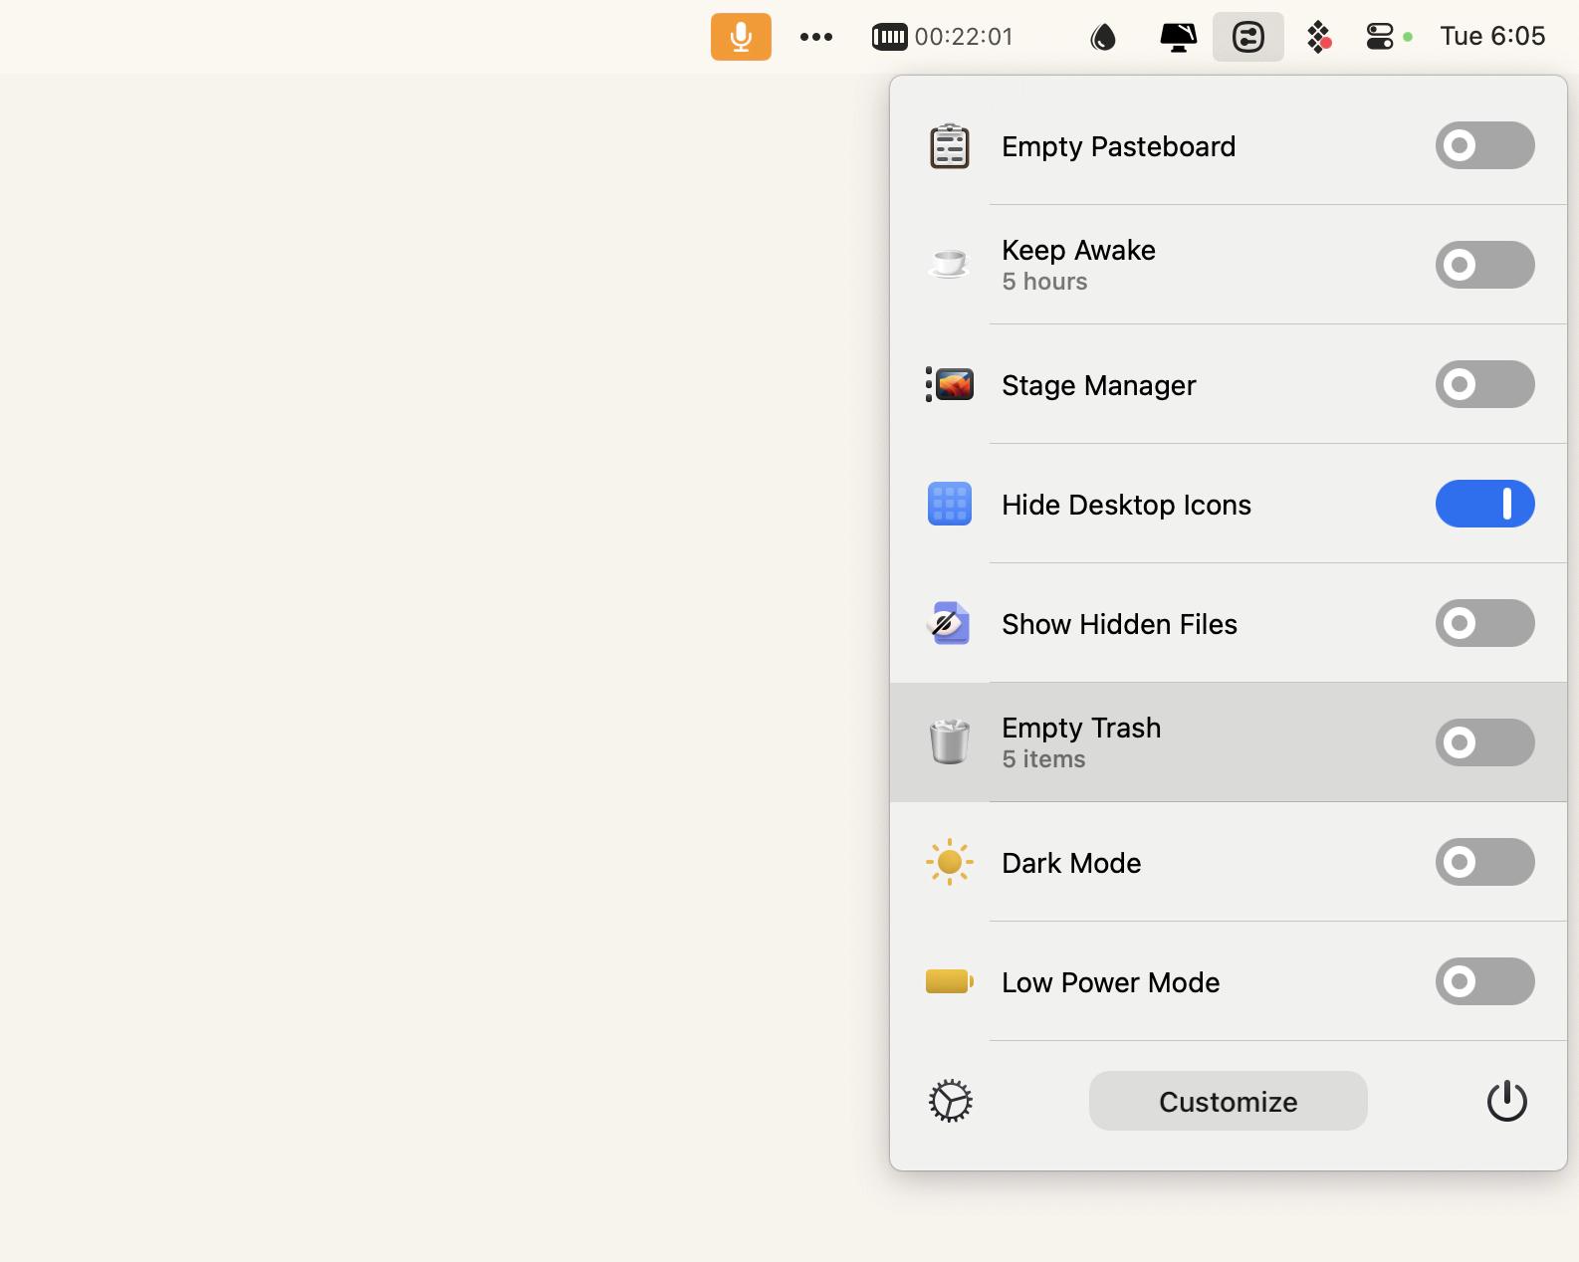Click the Tue 6:05 clock
This screenshot has height=1262, width=1579.
pos(1492,36)
